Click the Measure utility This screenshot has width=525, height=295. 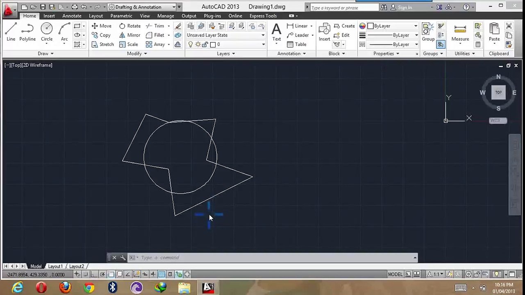point(460,32)
